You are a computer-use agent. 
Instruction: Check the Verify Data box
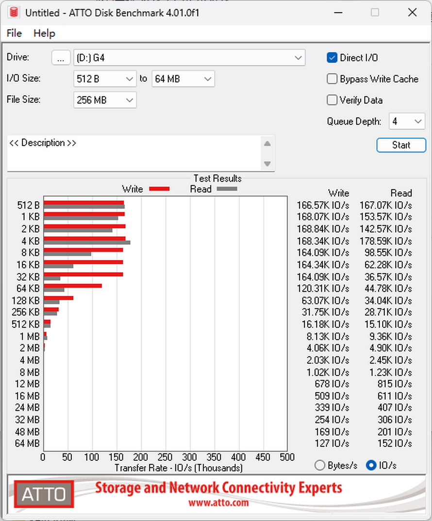[x=332, y=100]
